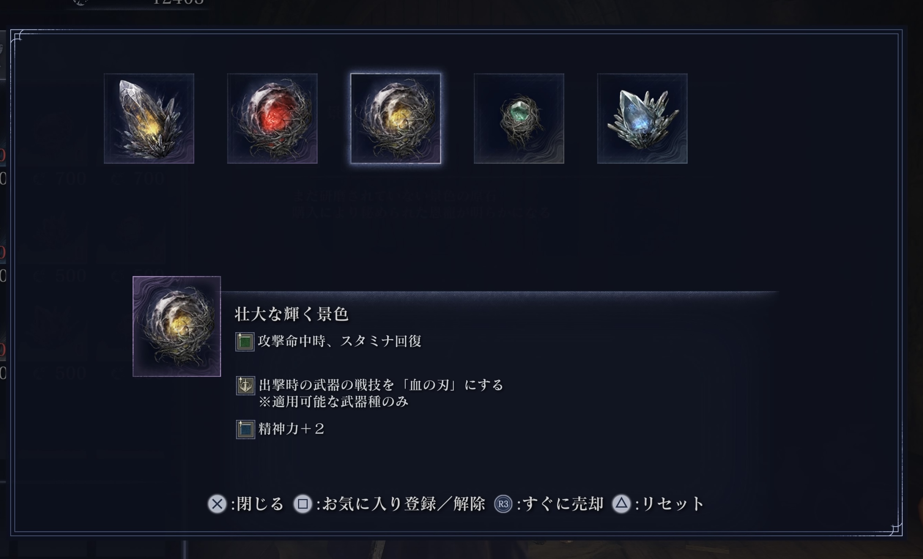Click the weapon skill effect icon
The image size is (923, 559).
[245, 385]
